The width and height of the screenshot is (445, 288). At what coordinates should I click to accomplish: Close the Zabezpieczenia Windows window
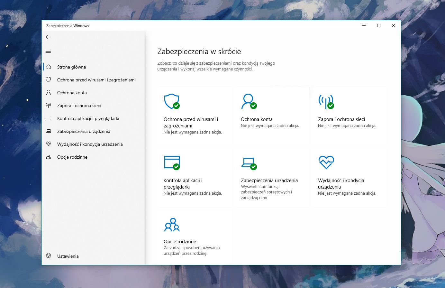pyautogui.click(x=394, y=25)
